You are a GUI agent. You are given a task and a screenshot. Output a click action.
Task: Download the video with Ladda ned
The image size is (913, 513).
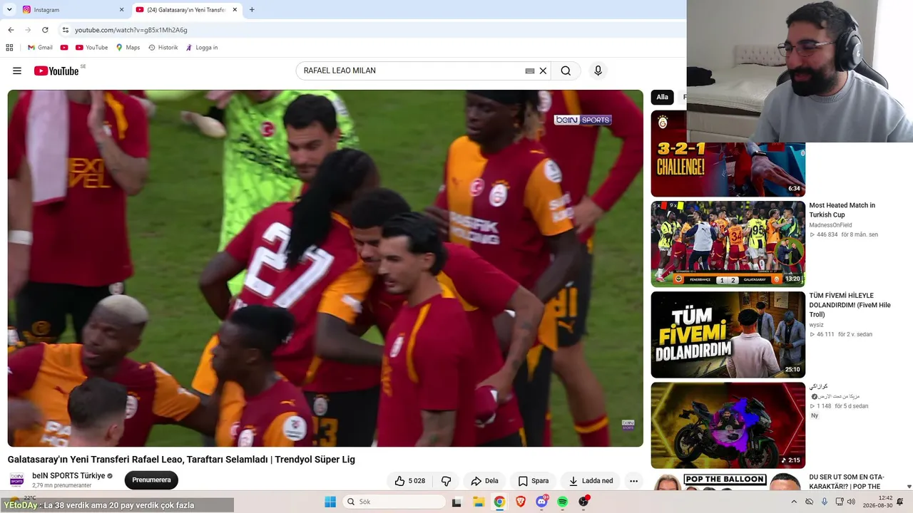[x=591, y=481]
